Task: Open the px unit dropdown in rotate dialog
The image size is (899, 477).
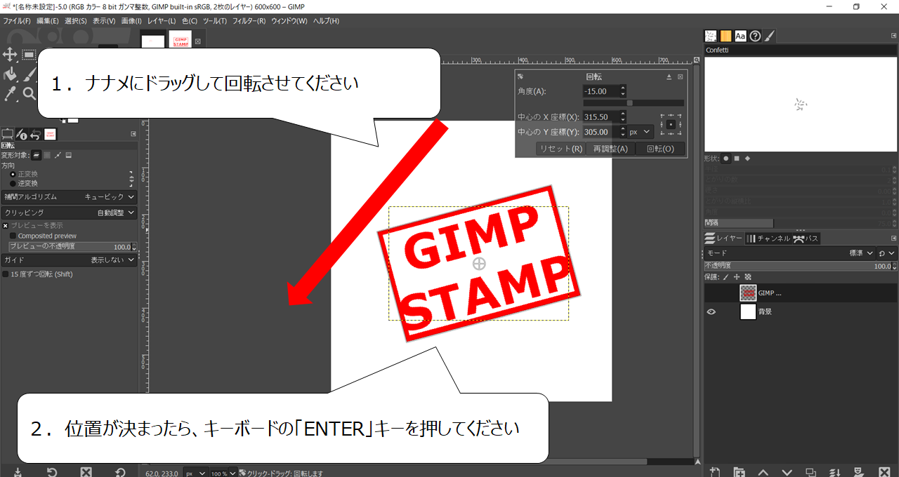Action: 641,131
